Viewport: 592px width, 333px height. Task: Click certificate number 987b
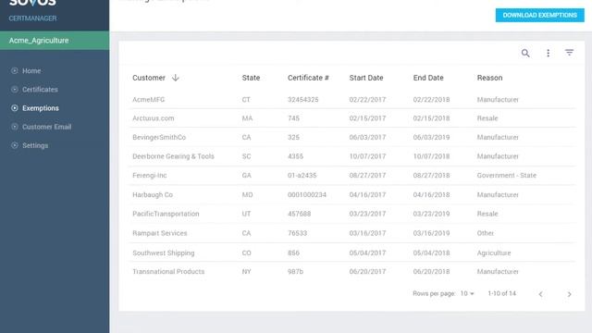coord(295,271)
